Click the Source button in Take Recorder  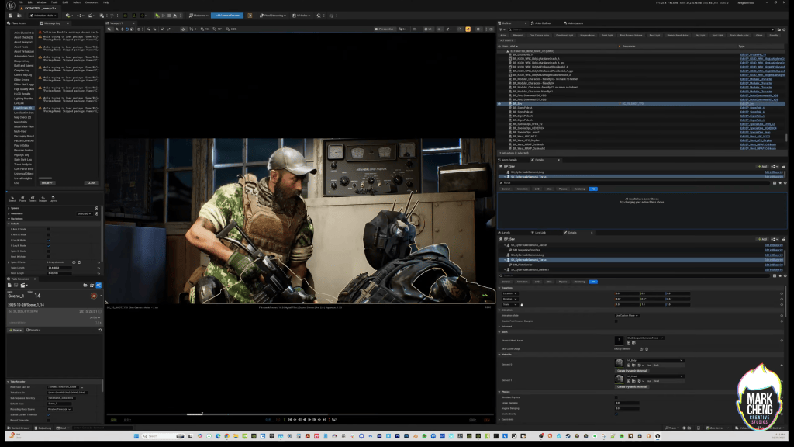click(16, 330)
